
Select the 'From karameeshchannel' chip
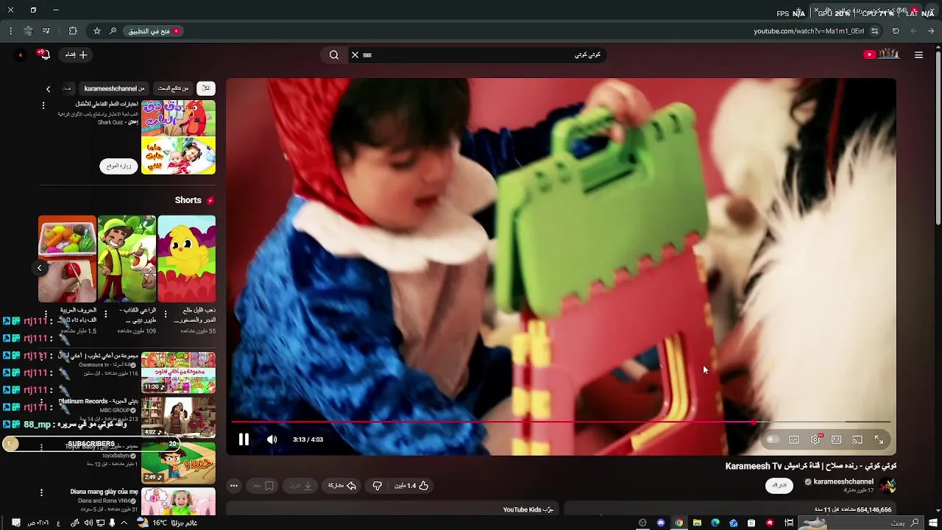pos(113,88)
